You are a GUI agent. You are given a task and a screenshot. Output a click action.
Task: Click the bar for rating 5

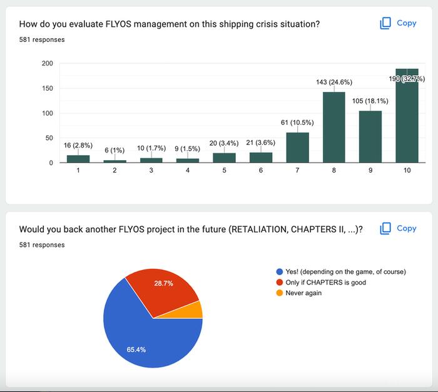point(224,158)
